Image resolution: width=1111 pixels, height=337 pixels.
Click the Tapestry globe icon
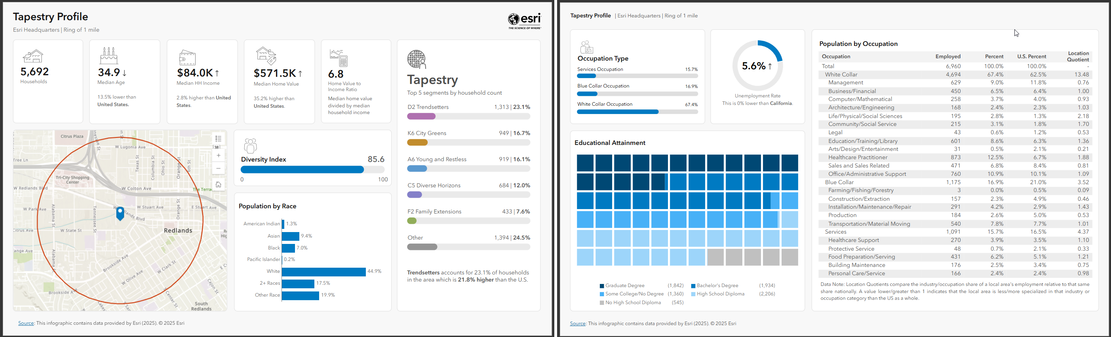pyautogui.click(x=417, y=59)
